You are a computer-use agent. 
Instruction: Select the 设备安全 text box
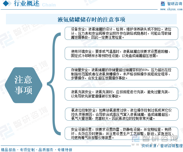(121, 33)
